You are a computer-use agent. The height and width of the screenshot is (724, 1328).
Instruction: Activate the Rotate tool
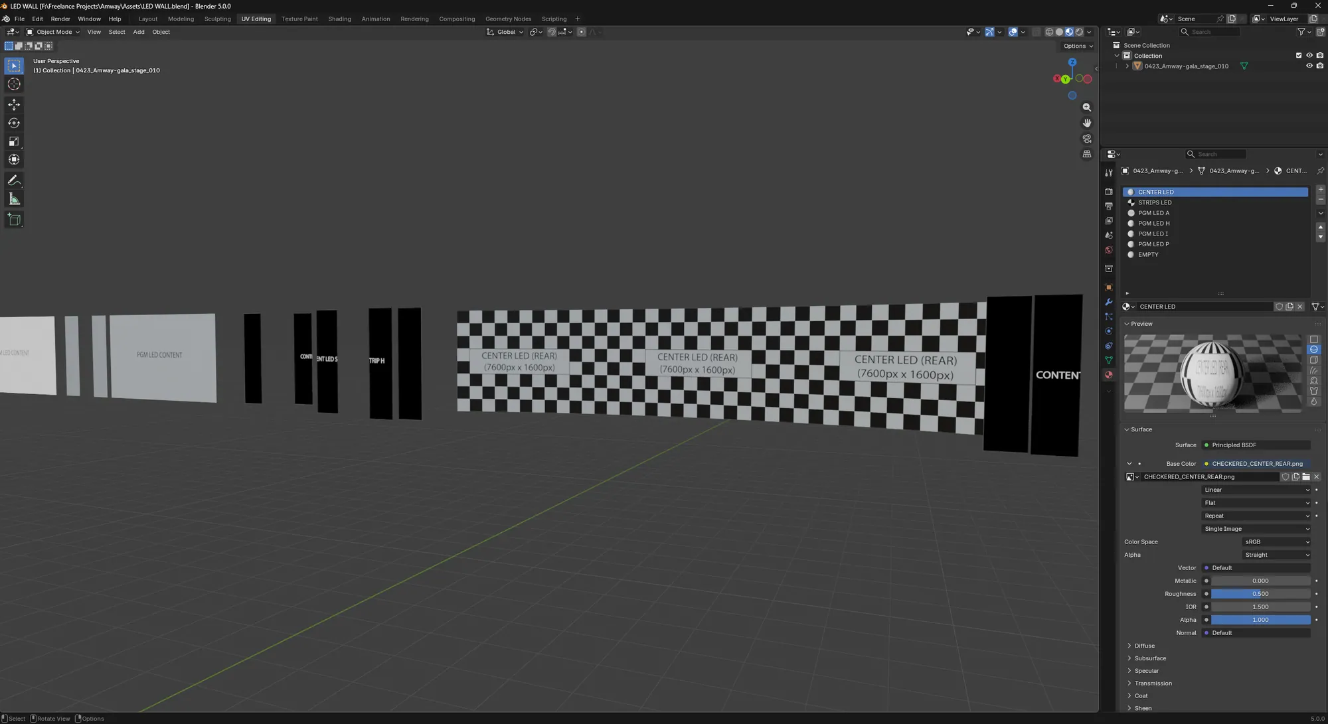click(x=14, y=123)
